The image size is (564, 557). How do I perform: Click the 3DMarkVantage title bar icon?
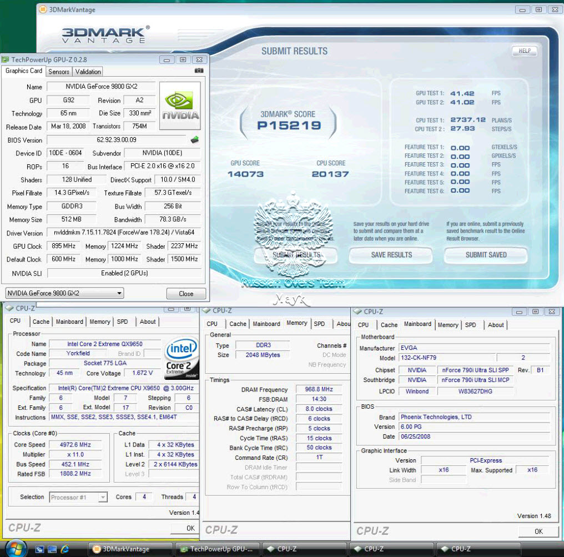[43, 9]
